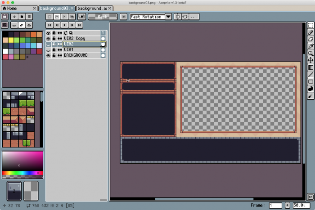Select the Rectangle shape tool
Image resolution: width=315 pixels, height=210 pixels.
coord(310,81)
